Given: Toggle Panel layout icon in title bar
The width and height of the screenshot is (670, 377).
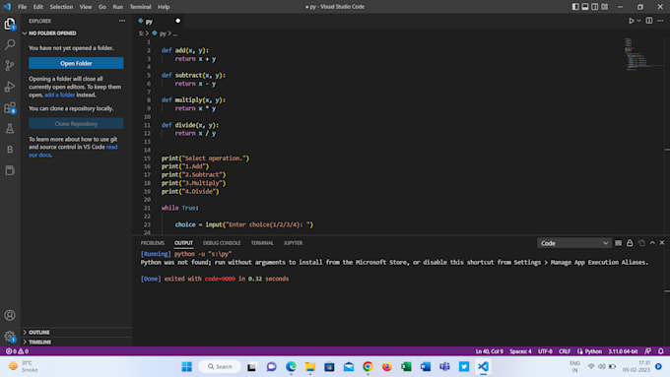Looking at the screenshot, I should [x=585, y=7].
